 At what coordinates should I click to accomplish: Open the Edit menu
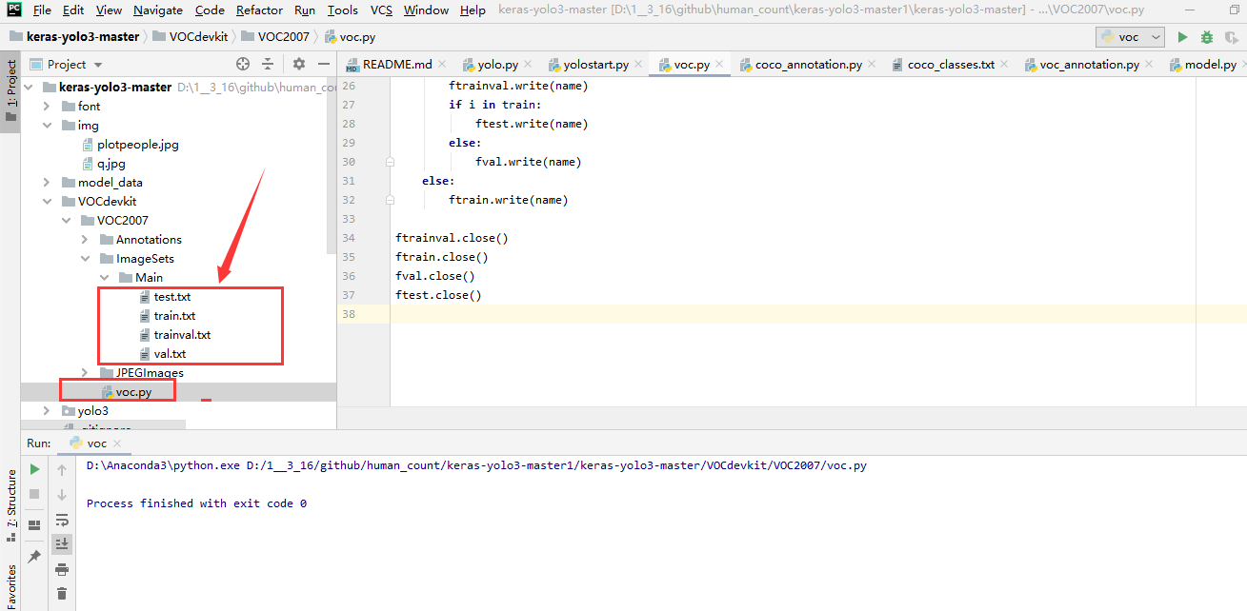73,10
